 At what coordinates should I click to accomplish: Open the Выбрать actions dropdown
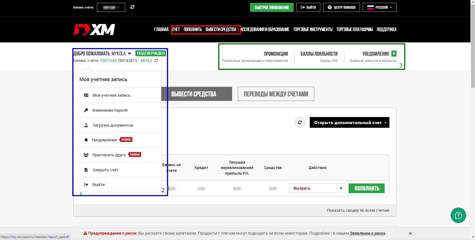317,188
